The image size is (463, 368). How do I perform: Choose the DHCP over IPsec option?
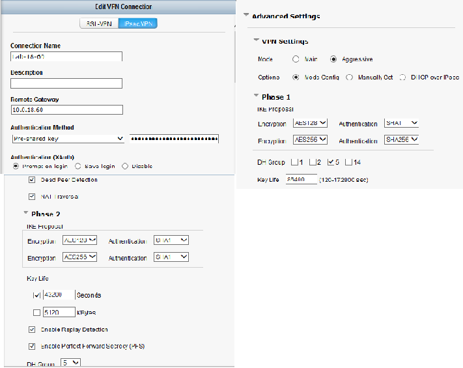pyautogui.click(x=402, y=77)
